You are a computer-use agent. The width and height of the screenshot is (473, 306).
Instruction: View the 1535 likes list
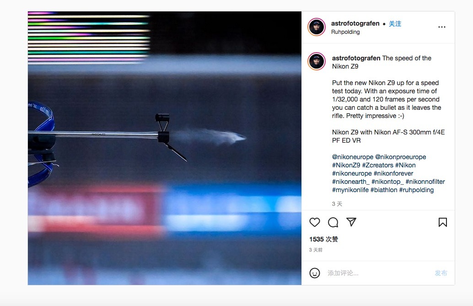(x=324, y=239)
